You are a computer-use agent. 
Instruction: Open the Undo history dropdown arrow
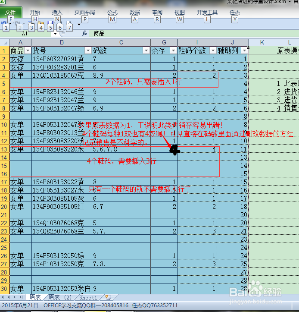click(x=10, y=23)
